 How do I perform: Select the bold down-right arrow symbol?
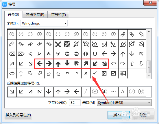pos(104,64)
